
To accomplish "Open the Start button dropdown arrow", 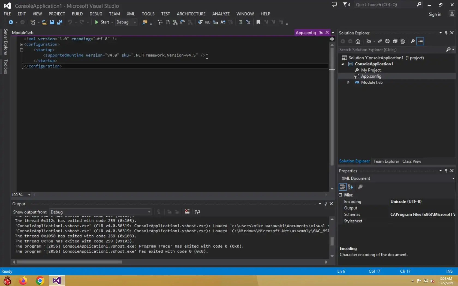I will (x=112, y=22).
